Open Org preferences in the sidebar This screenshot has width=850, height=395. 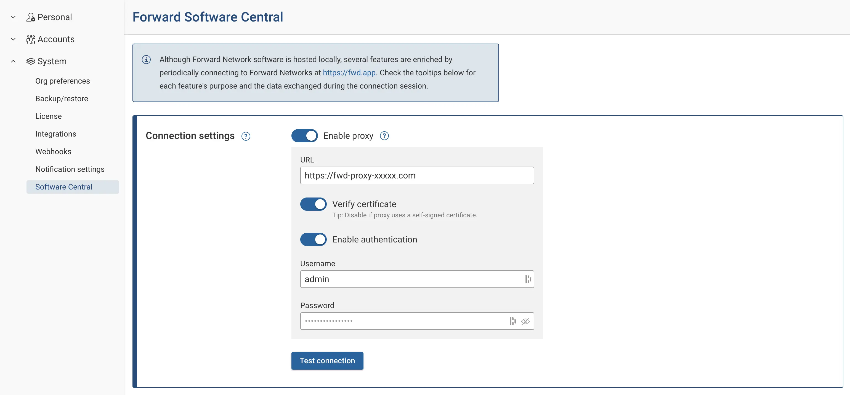pyautogui.click(x=62, y=81)
